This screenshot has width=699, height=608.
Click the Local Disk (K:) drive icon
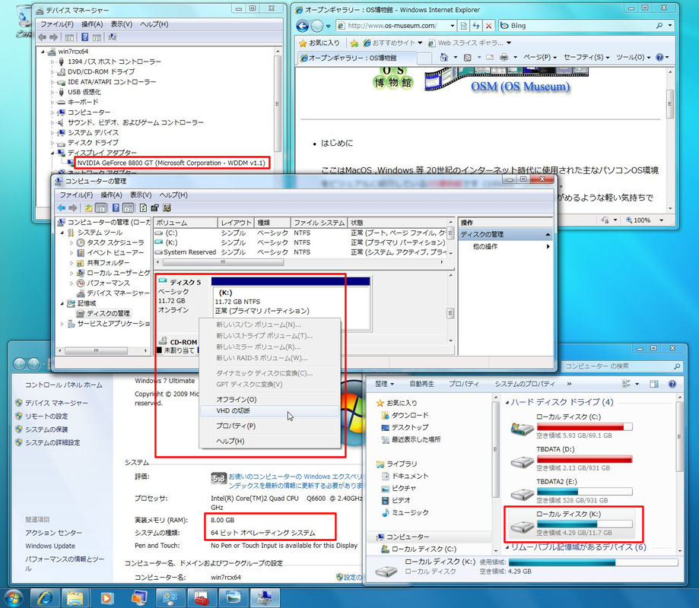[x=523, y=525]
